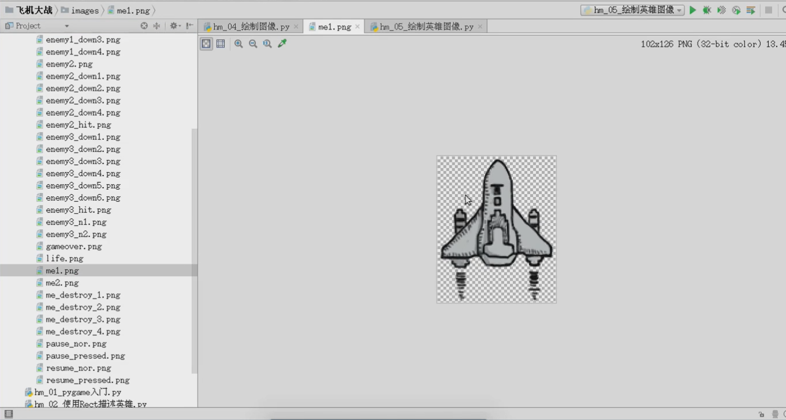
Task: Select me_destroy_3.png file
Action: coord(83,319)
